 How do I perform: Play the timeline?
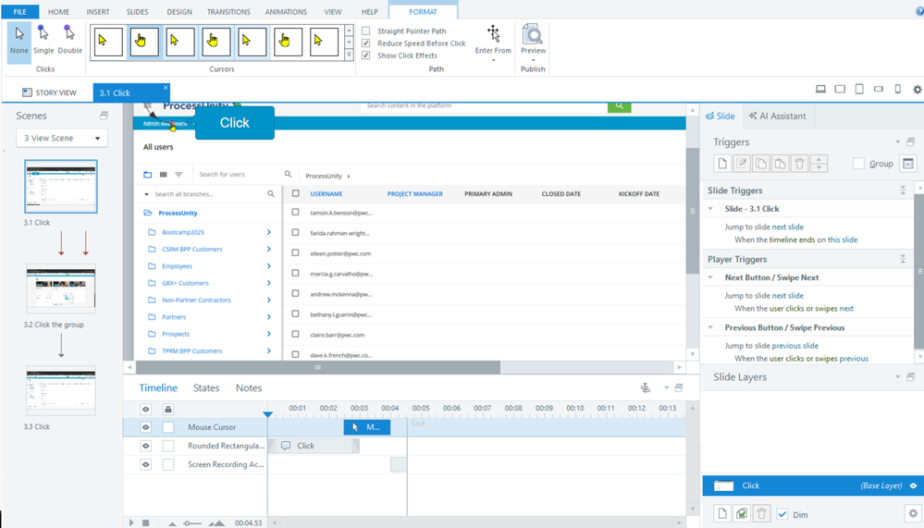131,522
